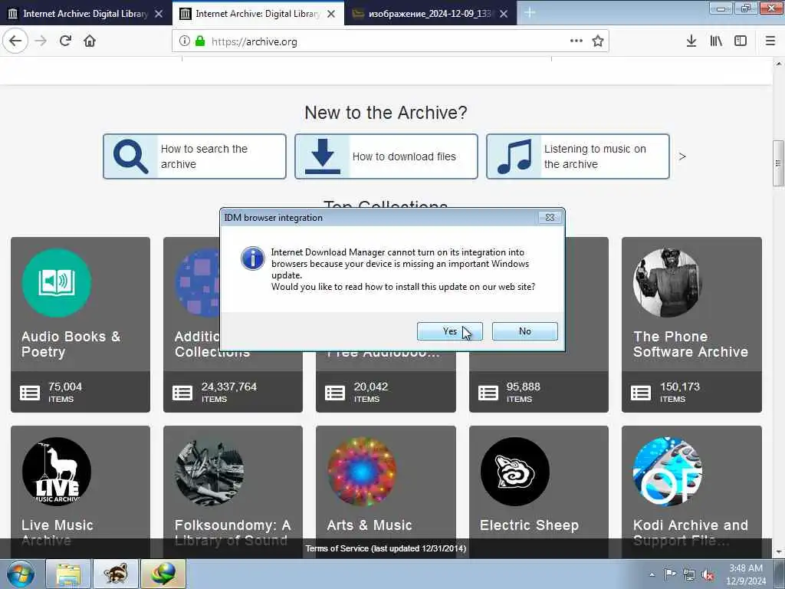The width and height of the screenshot is (785, 589).
Task: Open How to search the archive card
Action: 194,156
